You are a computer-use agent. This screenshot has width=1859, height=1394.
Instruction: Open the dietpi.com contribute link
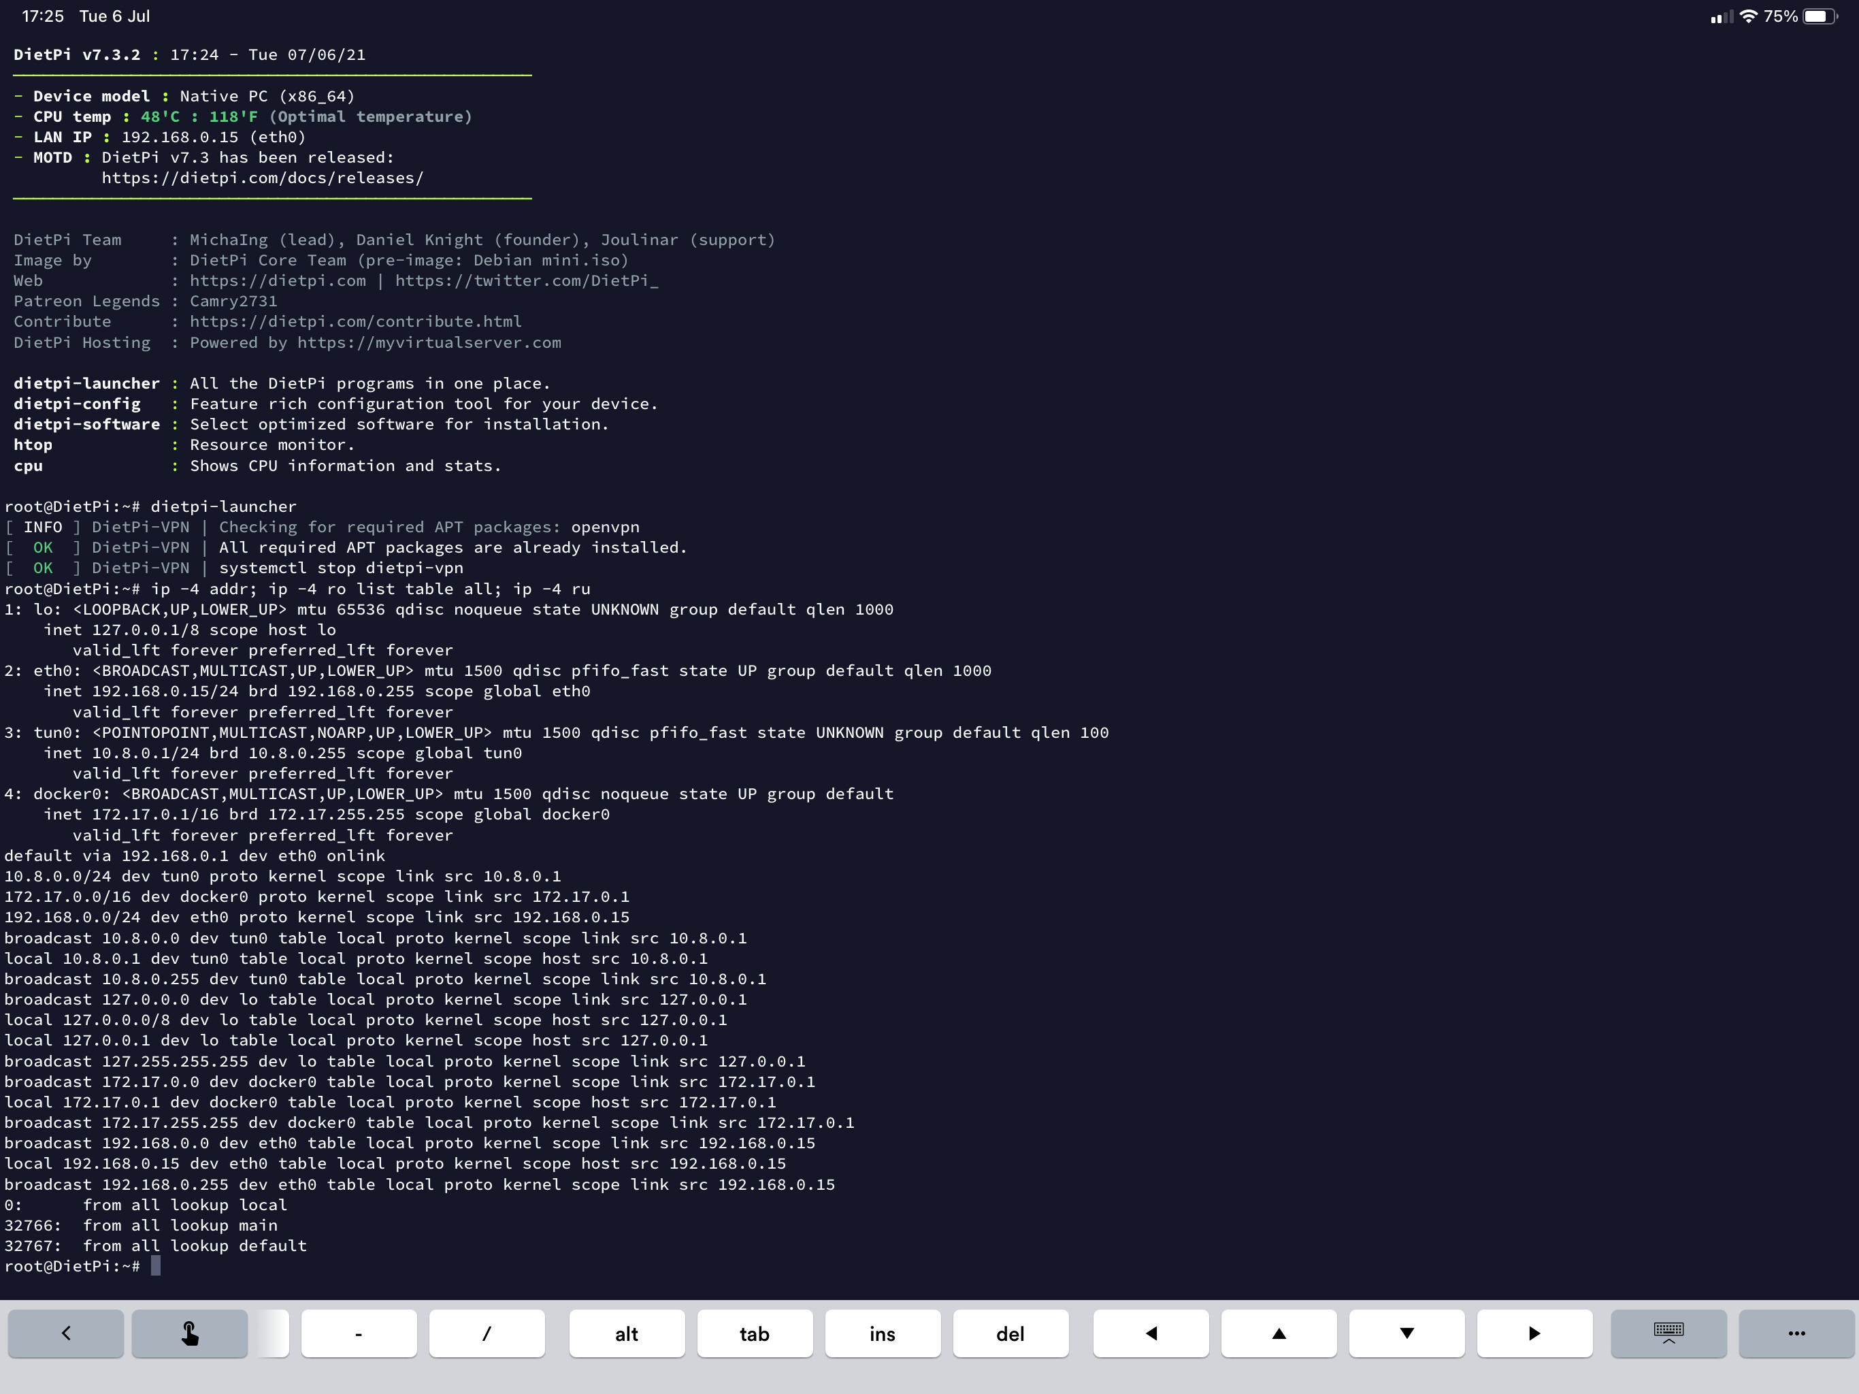[355, 321]
